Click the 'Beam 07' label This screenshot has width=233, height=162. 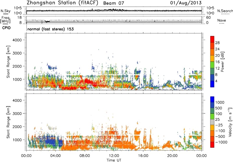(114, 3)
